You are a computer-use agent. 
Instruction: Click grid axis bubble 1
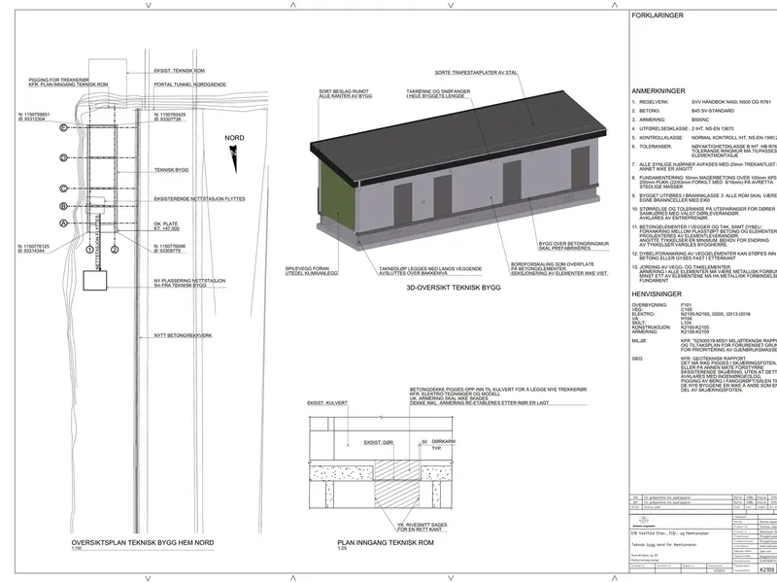pyautogui.click(x=90, y=250)
